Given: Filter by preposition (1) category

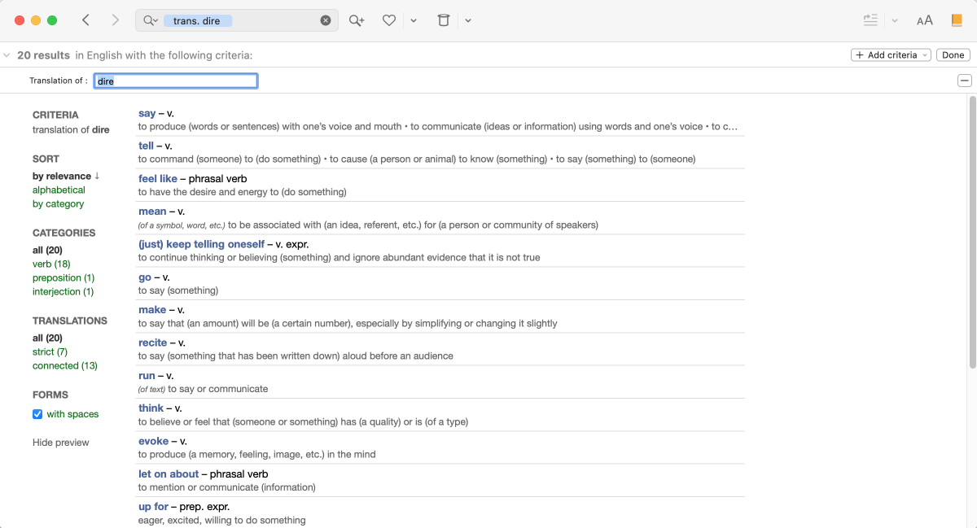Looking at the screenshot, I should 64,277.
